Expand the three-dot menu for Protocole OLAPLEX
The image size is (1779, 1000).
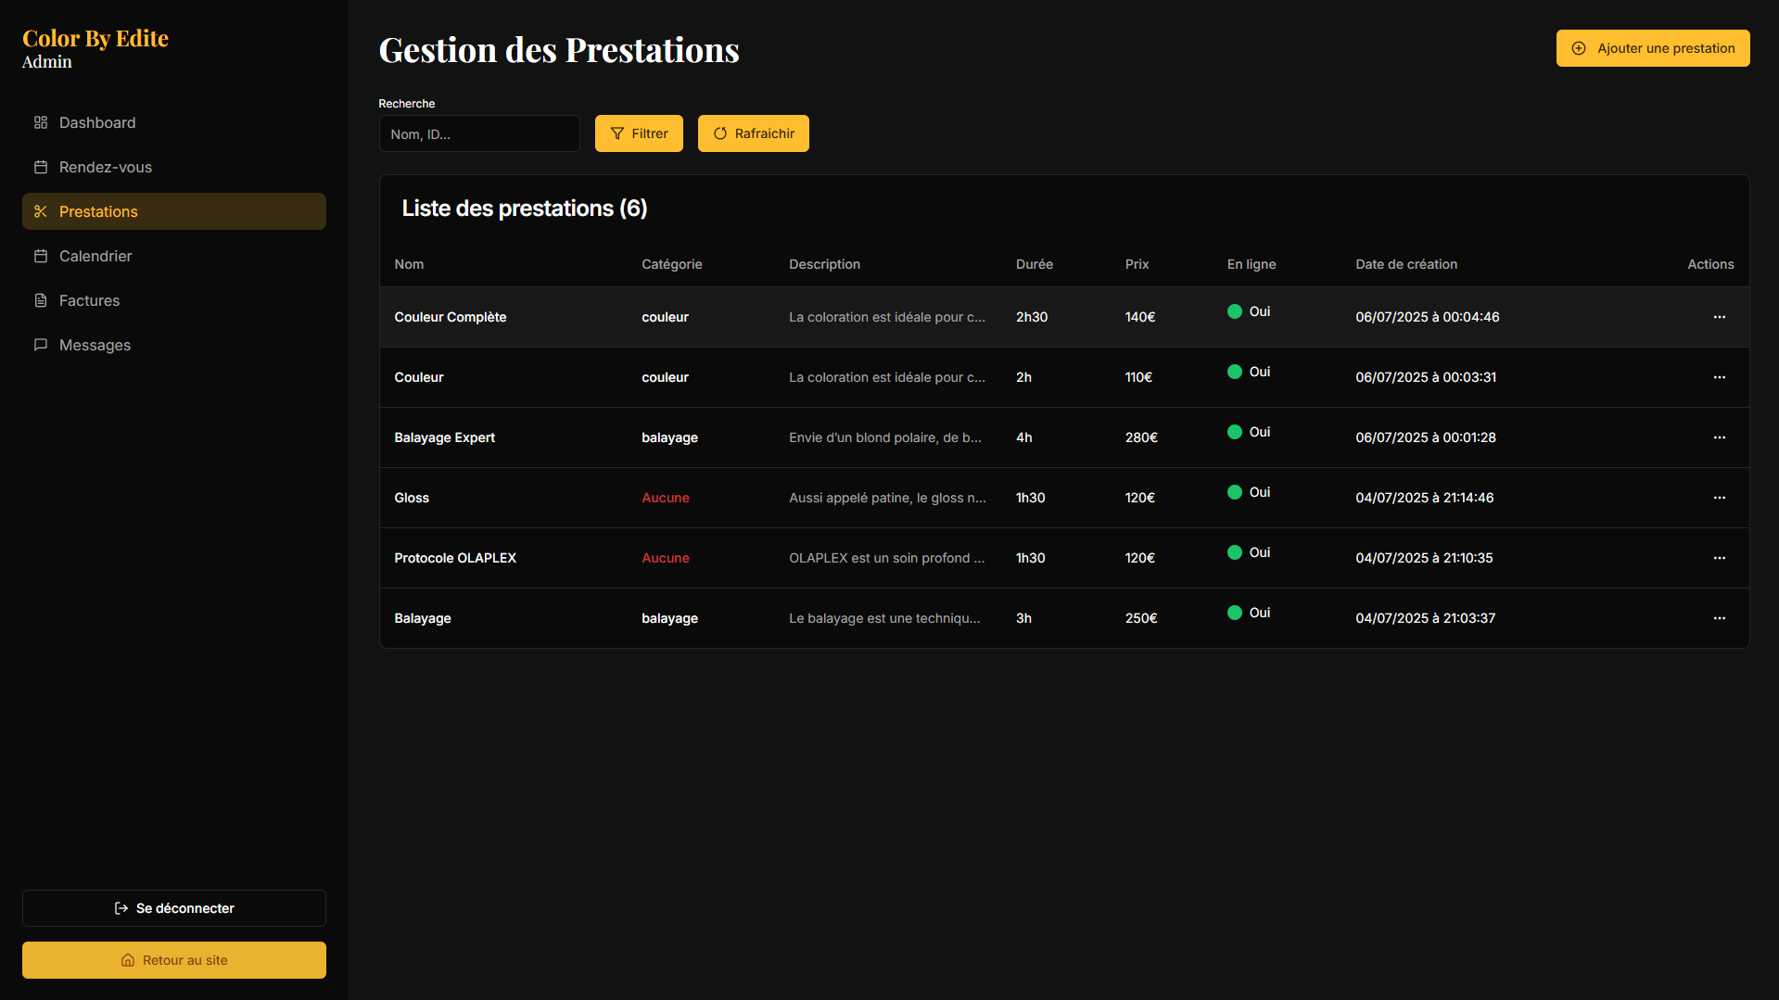point(1720,558)
